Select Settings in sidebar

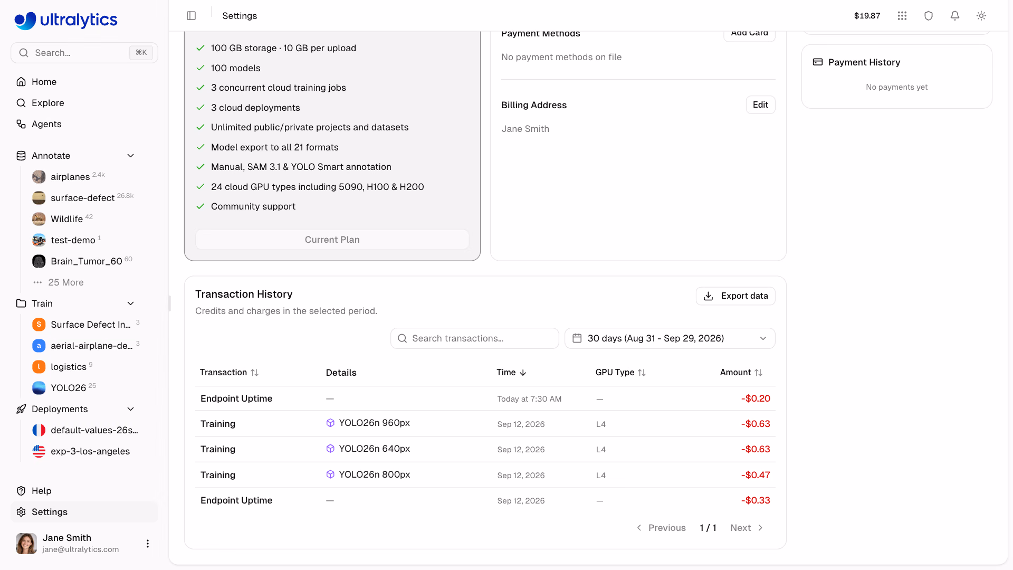coord(84,512)
